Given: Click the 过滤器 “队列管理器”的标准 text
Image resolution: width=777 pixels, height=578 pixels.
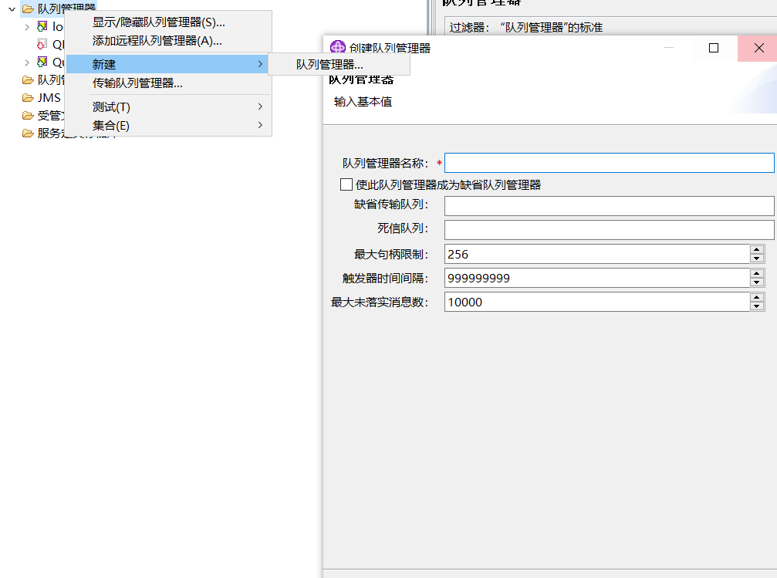Looking at the screenshot, I should tap(525, 27).
